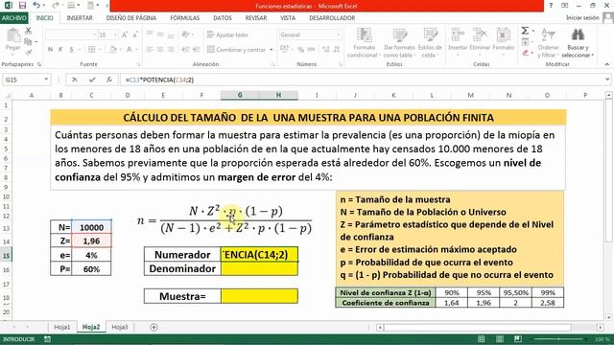This screenshot has width=614, height=345.
Task: Click the Undo arrow icon
Action: [36, 6]
